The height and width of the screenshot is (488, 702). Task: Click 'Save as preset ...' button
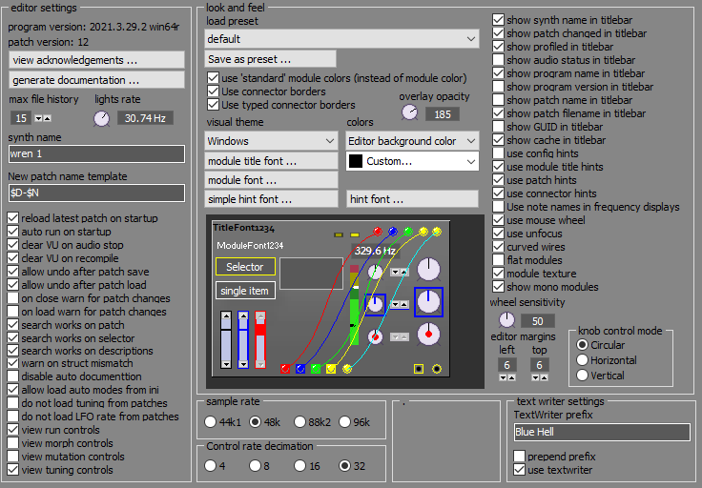pyautogui.click(x=270, y=59)
